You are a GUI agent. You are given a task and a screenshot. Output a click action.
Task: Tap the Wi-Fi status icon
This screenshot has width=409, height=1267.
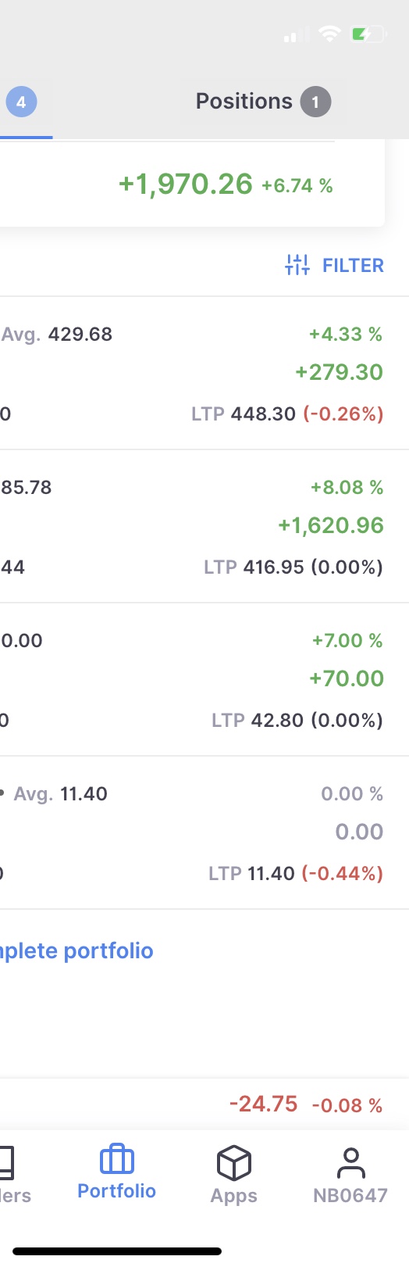click(x=330, y=34)
